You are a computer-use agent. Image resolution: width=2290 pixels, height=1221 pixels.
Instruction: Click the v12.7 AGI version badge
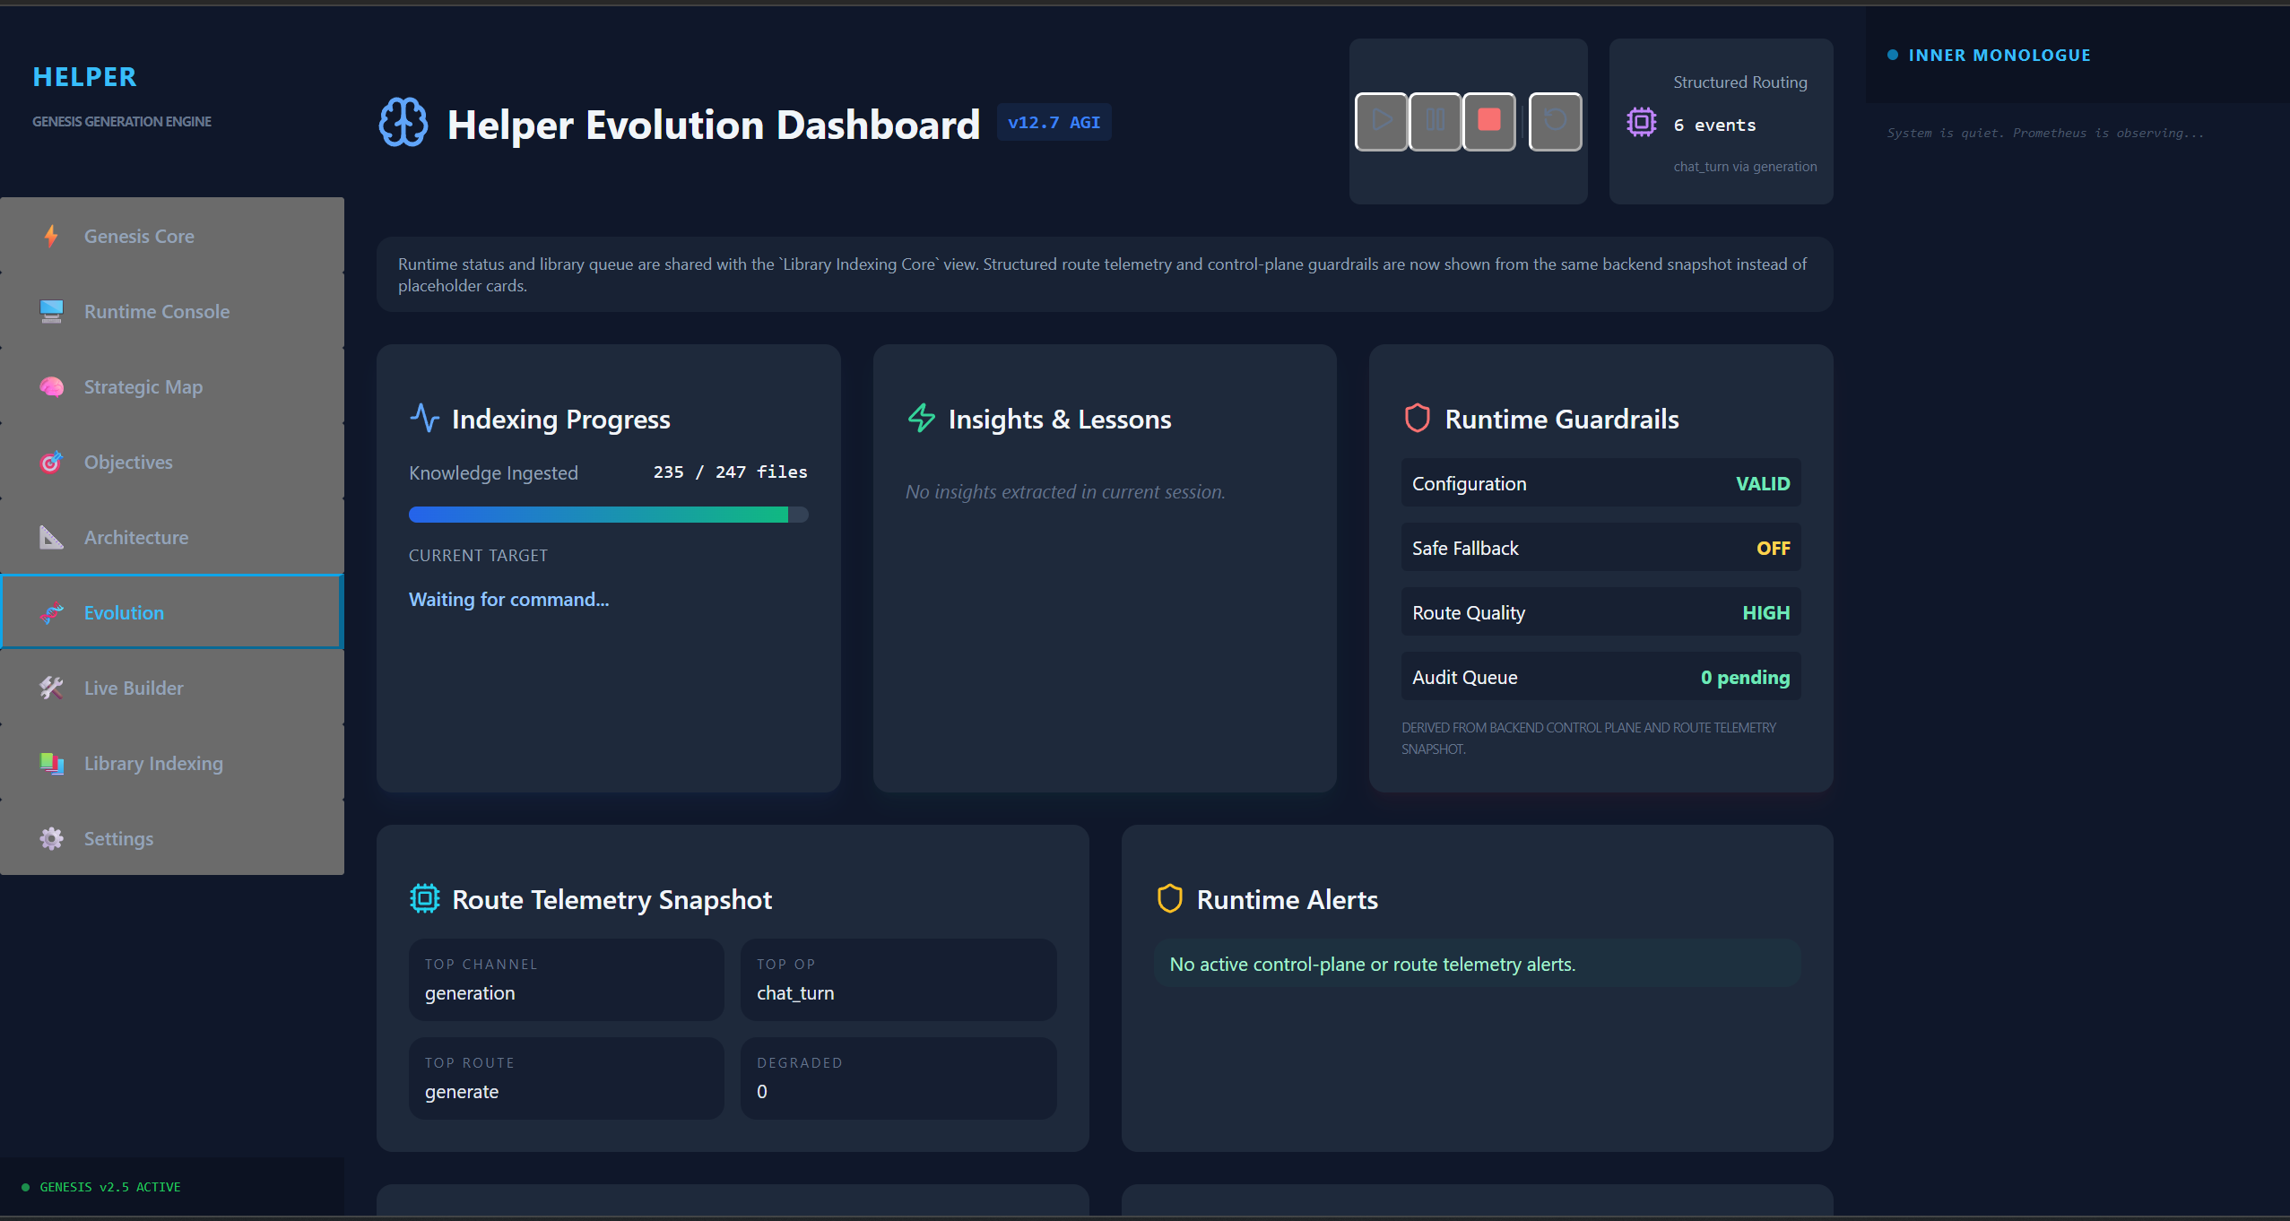pyautogui.click(x=1054, y=123)
